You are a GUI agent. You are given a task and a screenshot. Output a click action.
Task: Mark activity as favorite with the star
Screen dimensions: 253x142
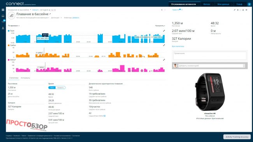[x=238, y=10]
